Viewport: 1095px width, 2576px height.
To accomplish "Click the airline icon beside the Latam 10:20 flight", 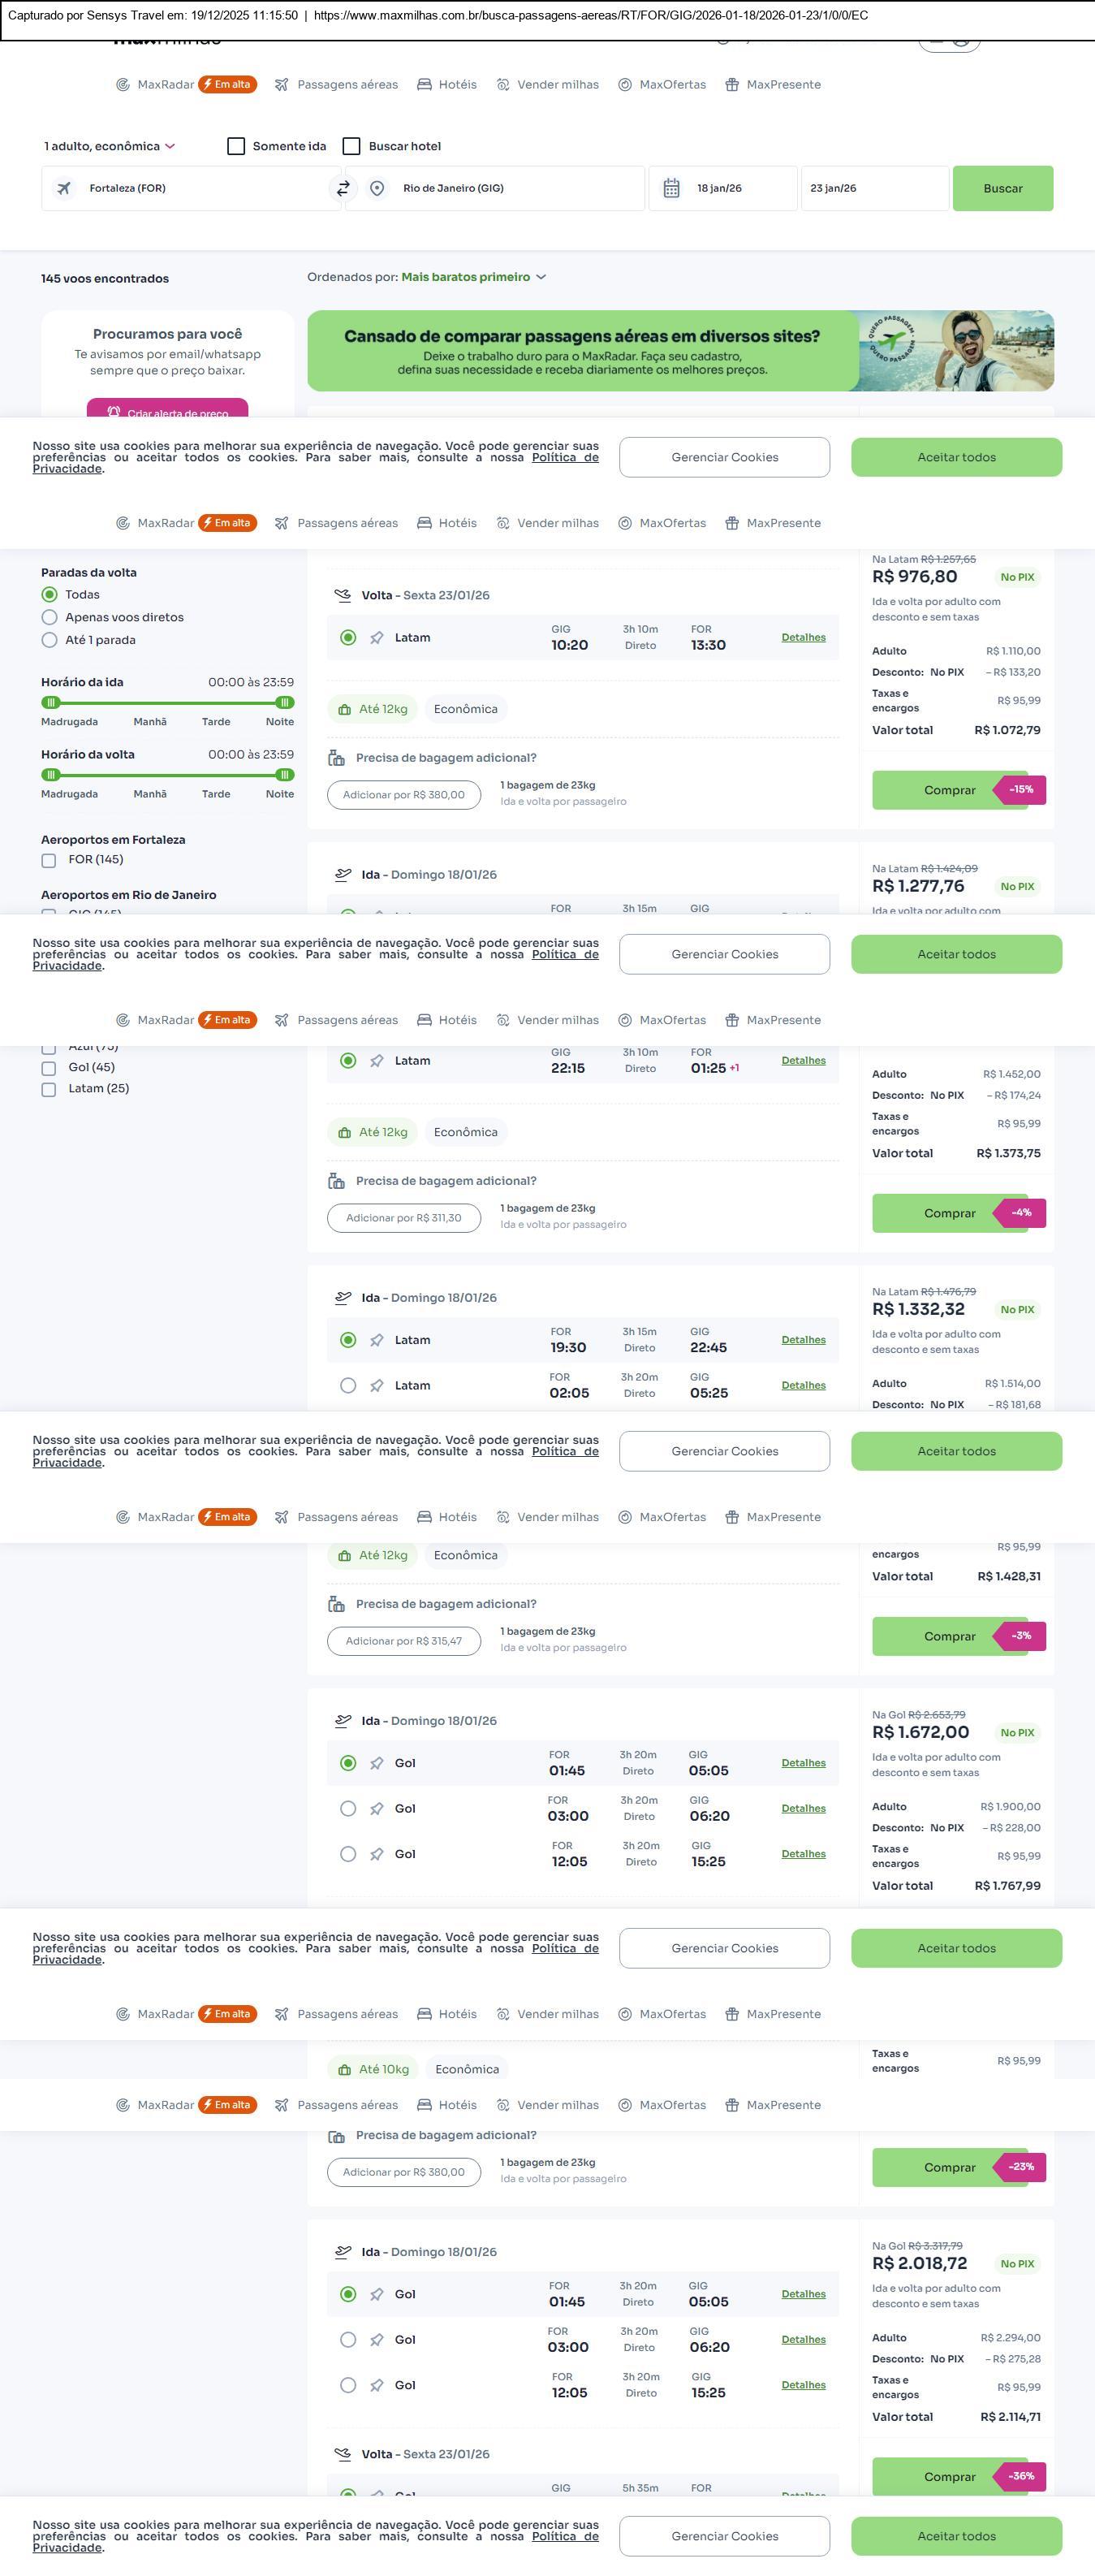I will (377, 638).
